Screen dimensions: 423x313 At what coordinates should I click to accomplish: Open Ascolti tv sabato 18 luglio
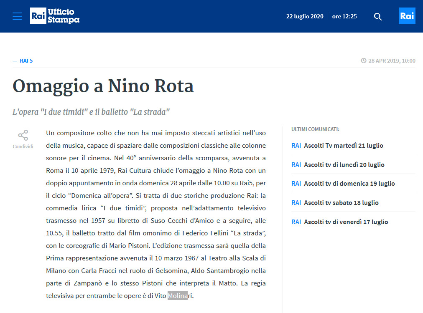pos(341,203)
